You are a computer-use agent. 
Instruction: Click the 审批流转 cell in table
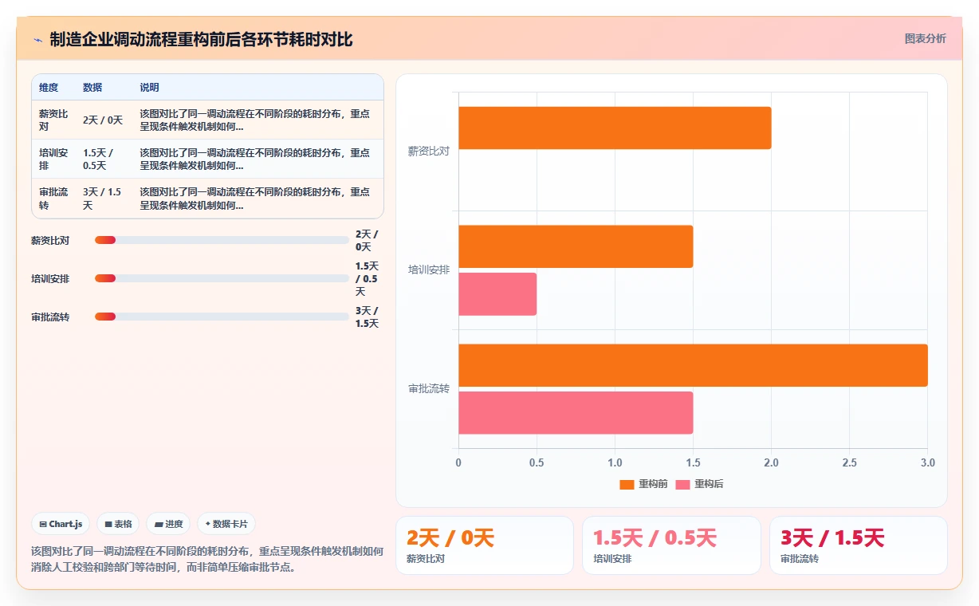tap(53, 198)
